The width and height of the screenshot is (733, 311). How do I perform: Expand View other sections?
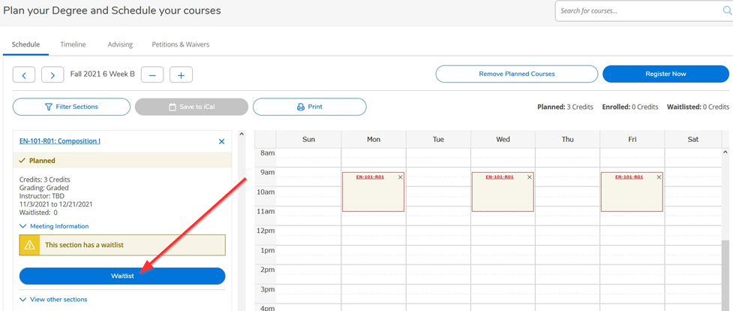coord(53,299)
